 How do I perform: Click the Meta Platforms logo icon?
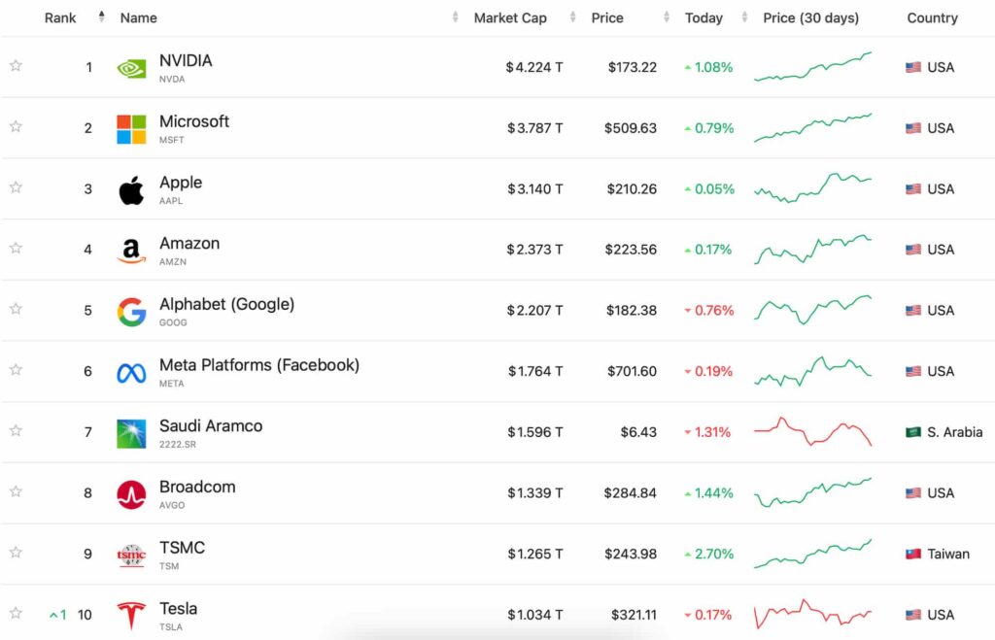(x=131, y=372)
